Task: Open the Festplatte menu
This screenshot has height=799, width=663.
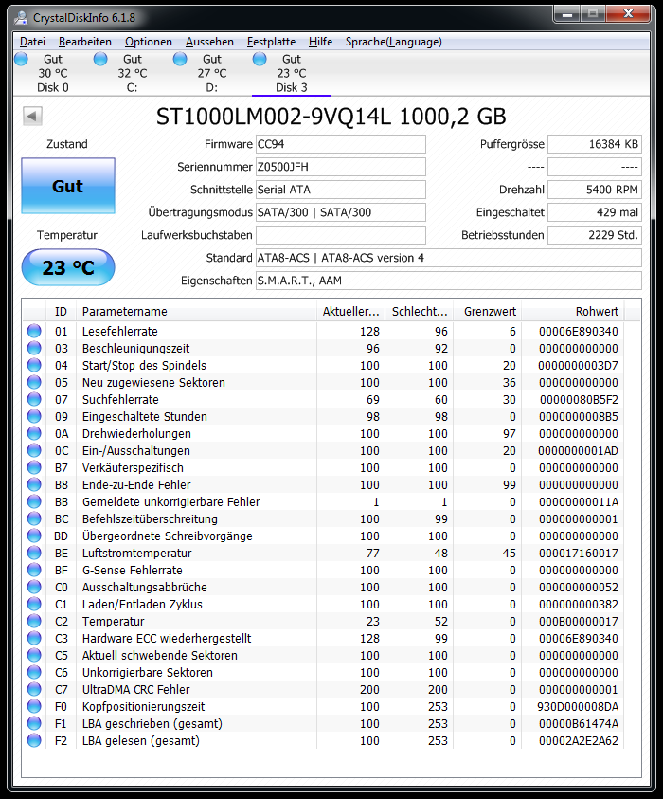Action: [x=272, y=42]
